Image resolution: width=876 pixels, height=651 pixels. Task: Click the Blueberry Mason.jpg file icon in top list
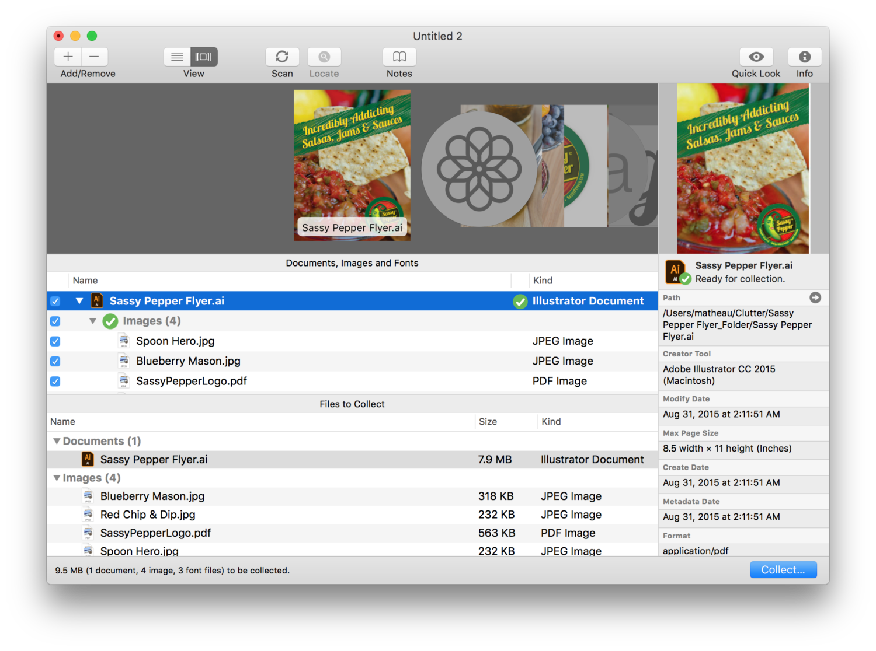point(124,361)
